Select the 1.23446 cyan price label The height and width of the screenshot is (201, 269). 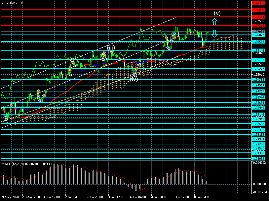259,108
